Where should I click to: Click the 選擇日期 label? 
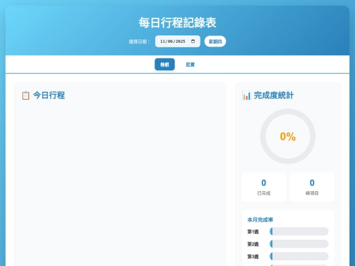(139, 41)
